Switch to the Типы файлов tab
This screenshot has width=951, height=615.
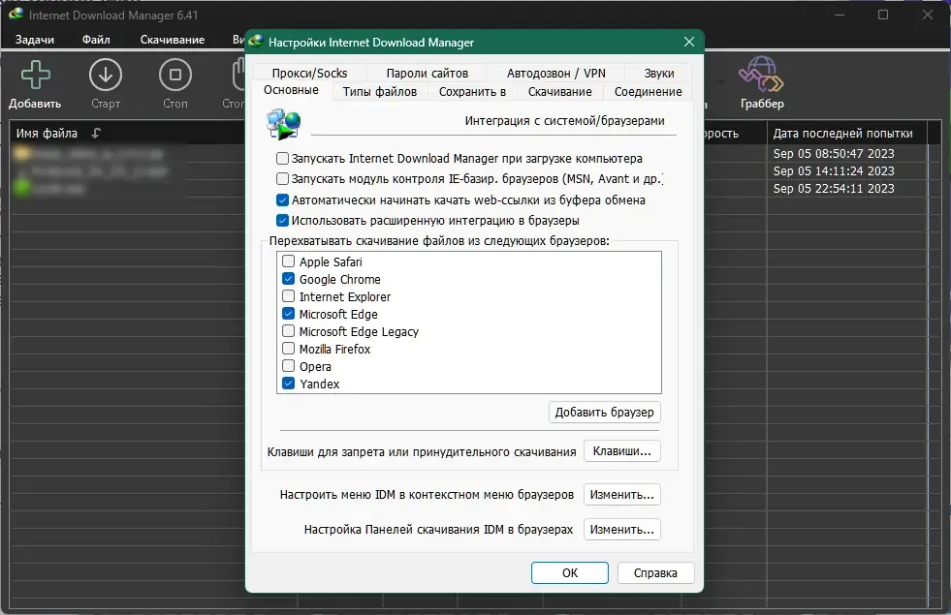(x=379, y=92)
